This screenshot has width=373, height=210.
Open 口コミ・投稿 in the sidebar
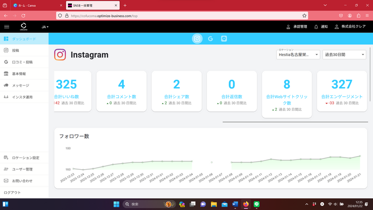click(x=22, y=62)
